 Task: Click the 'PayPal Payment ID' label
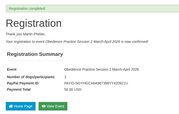tap(23, 83)
